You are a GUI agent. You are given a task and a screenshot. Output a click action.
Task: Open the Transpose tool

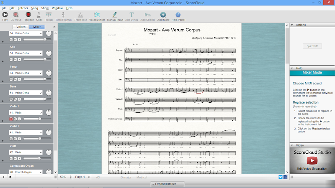[x=80, y=15]
